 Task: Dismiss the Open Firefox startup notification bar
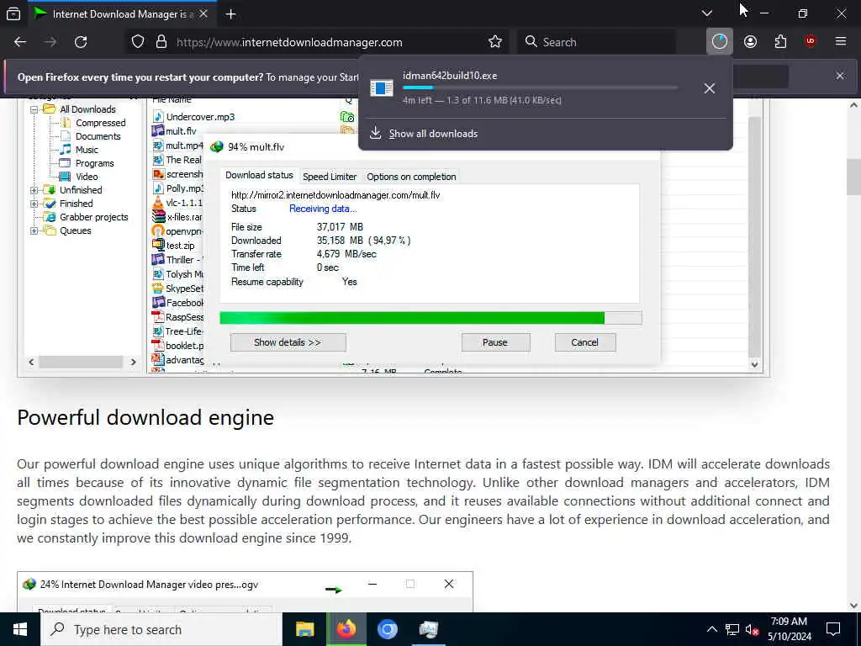tap(840, 76)
